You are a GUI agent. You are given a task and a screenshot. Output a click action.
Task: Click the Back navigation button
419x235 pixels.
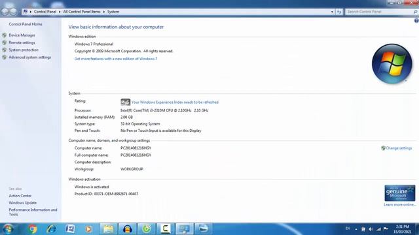5,12
